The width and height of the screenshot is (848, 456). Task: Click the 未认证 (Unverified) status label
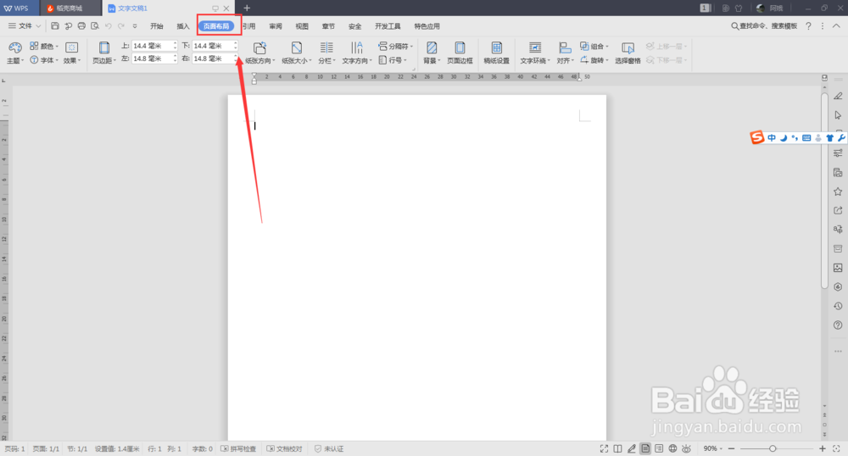pos(329,448)
